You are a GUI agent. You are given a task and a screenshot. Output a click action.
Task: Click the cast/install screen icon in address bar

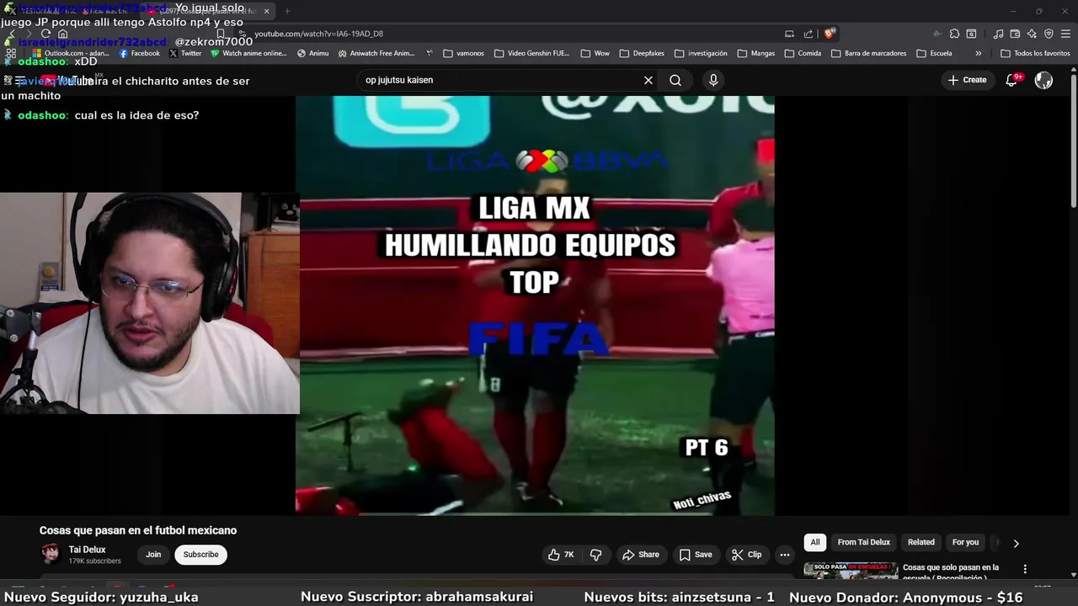point(789,34)
